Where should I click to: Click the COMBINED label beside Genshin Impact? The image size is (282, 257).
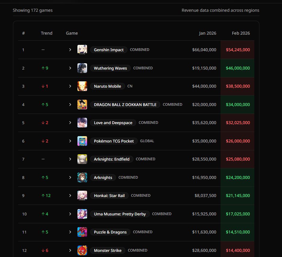click(x=139, y=50)
